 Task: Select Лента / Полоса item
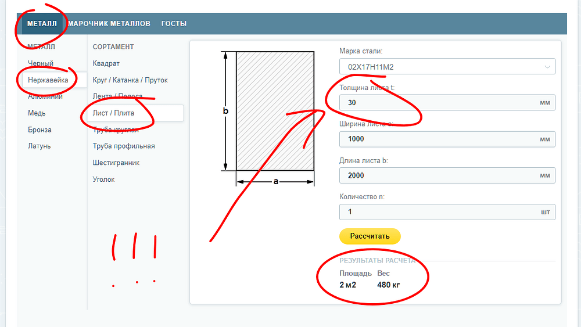[x=117, y=96]
